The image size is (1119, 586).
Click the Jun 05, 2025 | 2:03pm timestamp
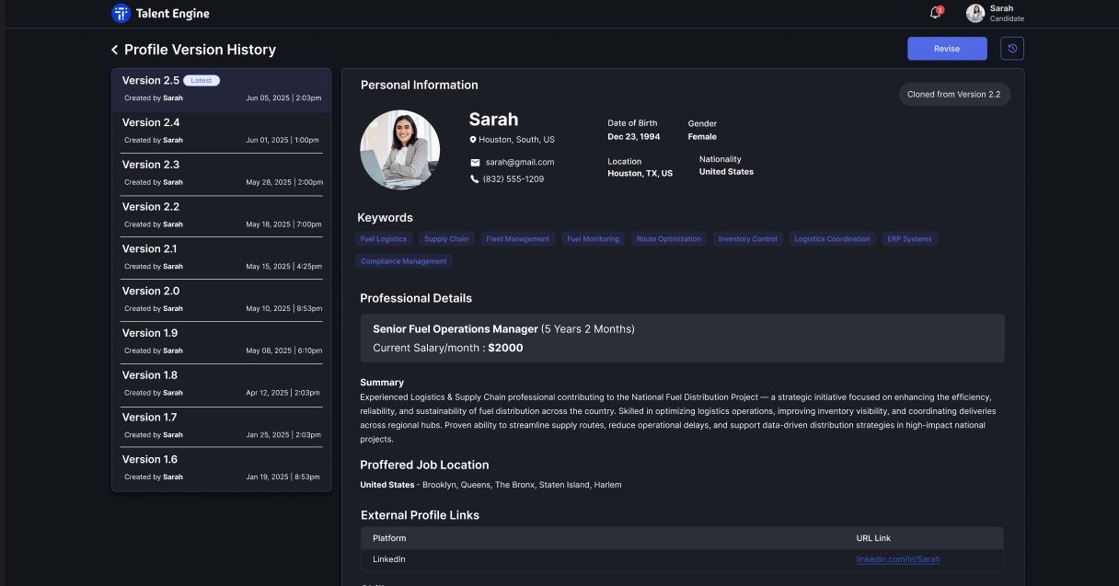283,98
